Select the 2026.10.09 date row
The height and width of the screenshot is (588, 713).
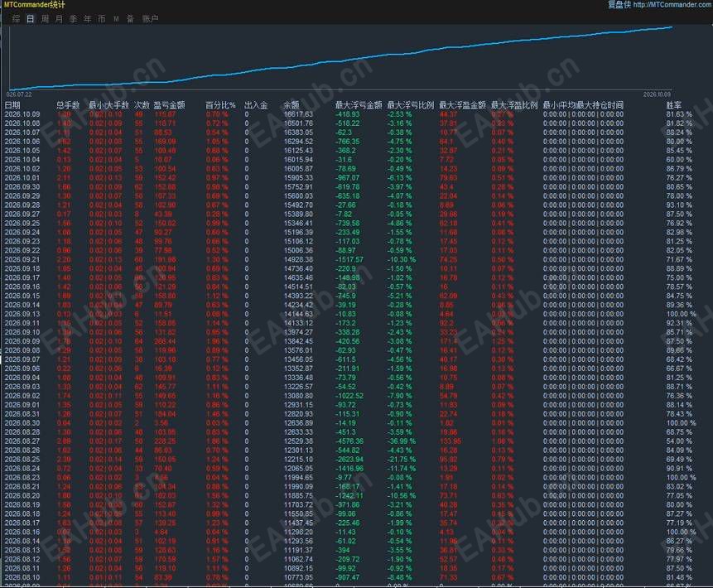point(22,114)
